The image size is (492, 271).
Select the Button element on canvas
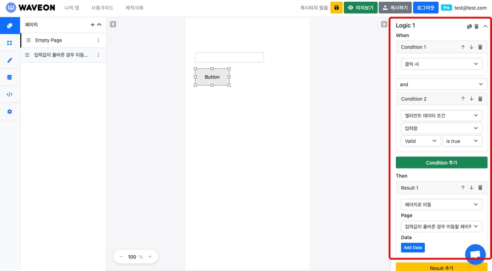(212, 77)
